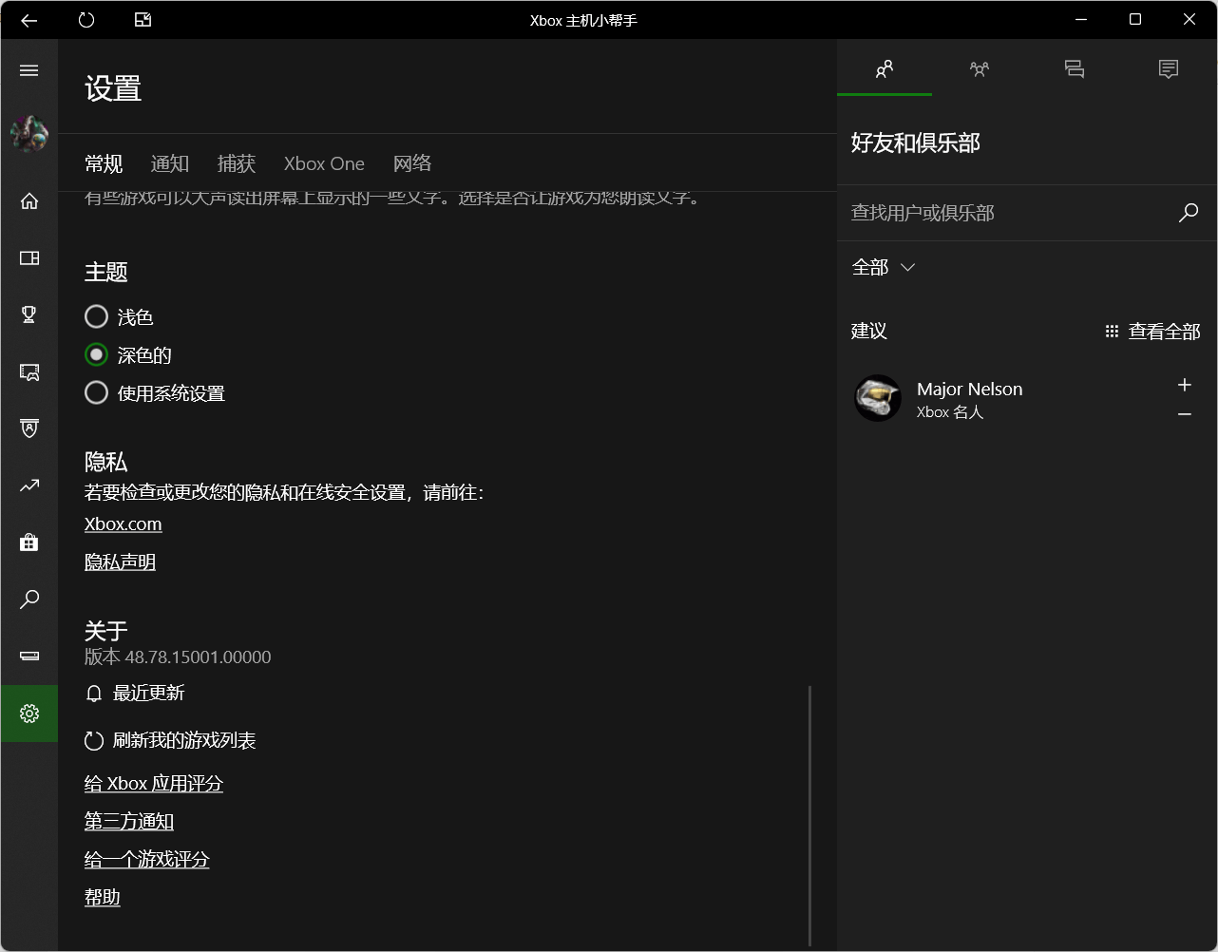
Task: Go back using the back arrow
Action: click(29, 20)
